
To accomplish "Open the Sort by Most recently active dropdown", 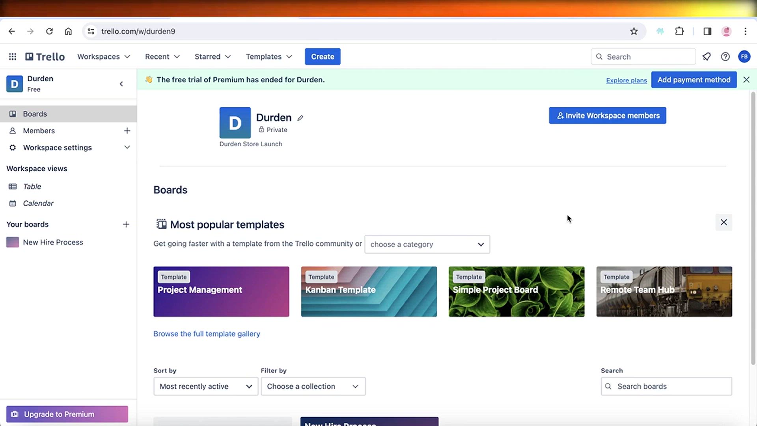I will click(x=206, y=386).
